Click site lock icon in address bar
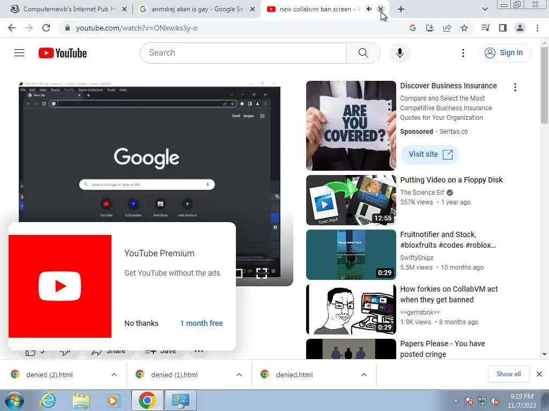 68,28
